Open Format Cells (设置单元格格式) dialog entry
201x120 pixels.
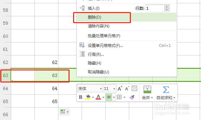point(105,46)
